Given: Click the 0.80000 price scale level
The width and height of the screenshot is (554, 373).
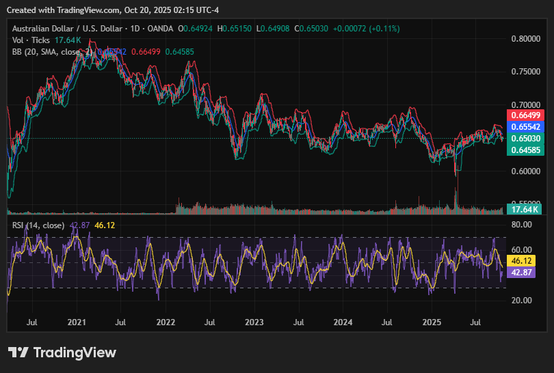Looking at the screenshot, I should point(525,39).
